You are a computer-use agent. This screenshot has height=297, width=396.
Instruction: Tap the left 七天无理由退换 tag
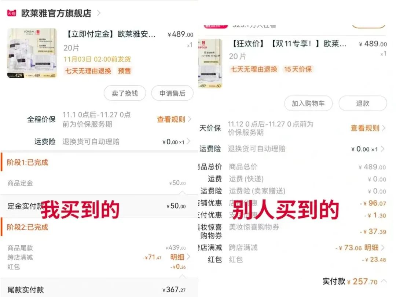pyautogui.click(x=88, y=71)
